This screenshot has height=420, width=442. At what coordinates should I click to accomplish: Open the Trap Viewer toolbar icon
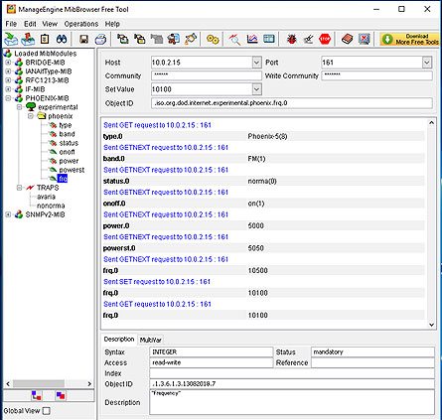(x=191, y=39)
